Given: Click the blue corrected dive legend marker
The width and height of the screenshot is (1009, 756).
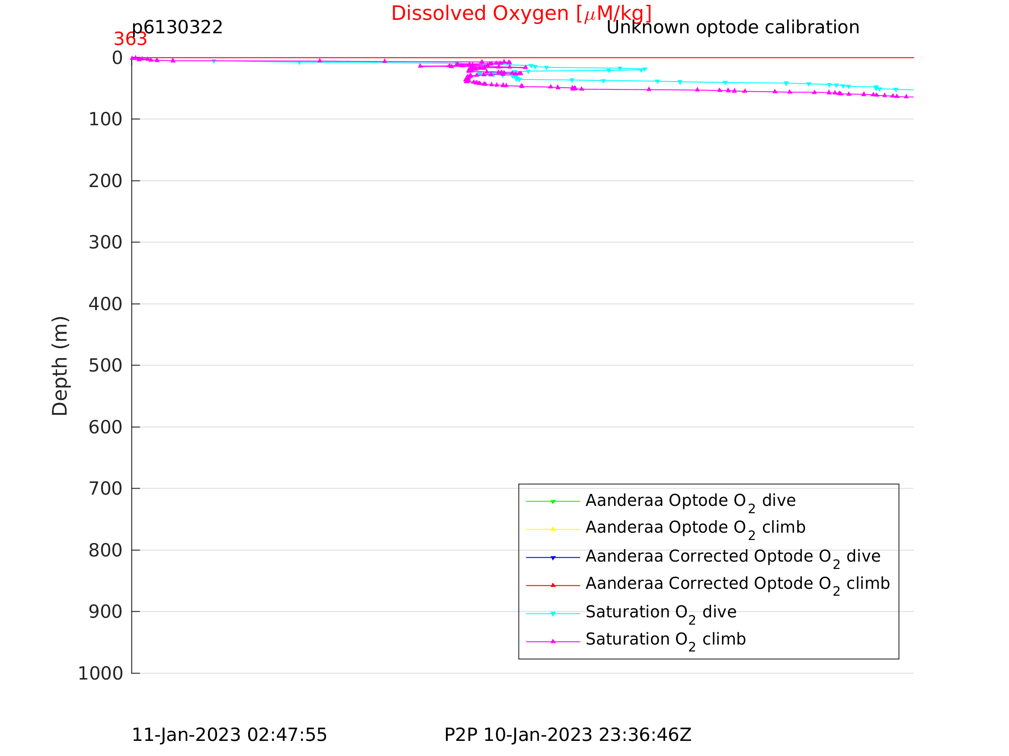Looking at the screenshot, I should click(x=553, y=558).
